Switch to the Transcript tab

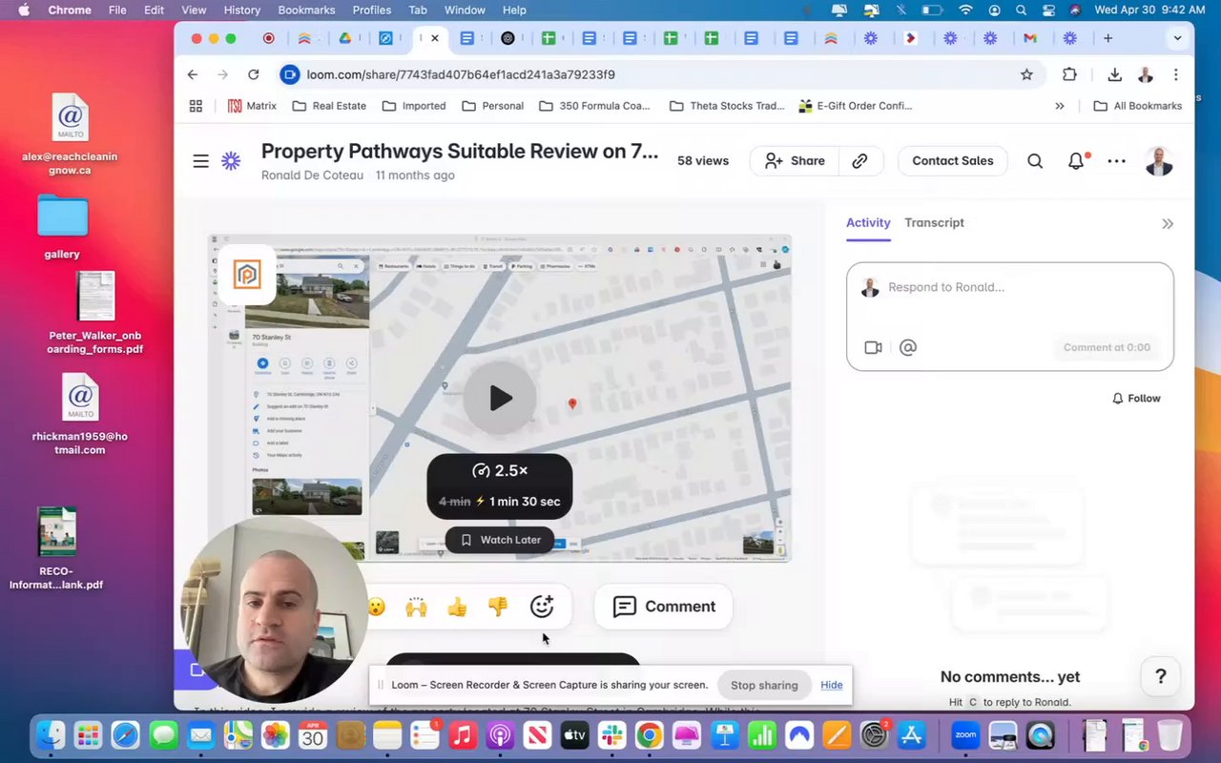click(x=934, y=222)
